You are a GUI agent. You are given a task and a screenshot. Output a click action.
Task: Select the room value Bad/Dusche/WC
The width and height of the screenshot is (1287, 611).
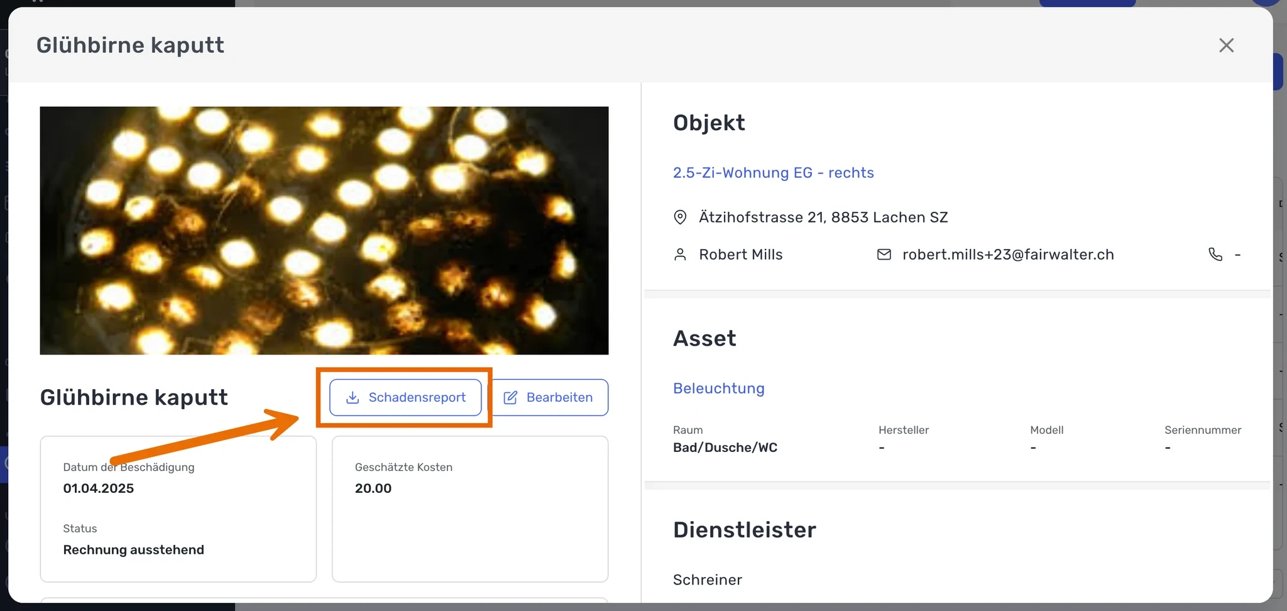point(725,448)
